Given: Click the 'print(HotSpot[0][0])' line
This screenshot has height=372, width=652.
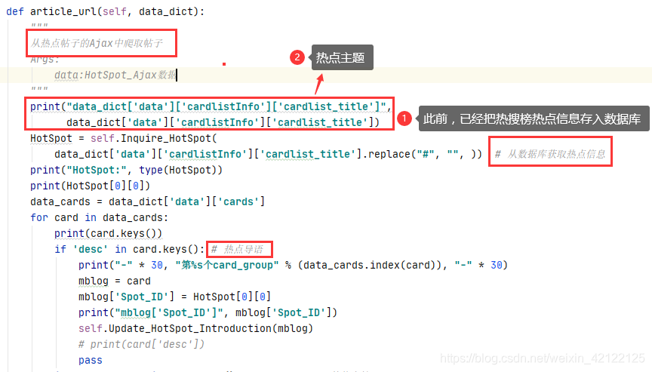Looking at the screenshot, I should (x=90, y=186).
